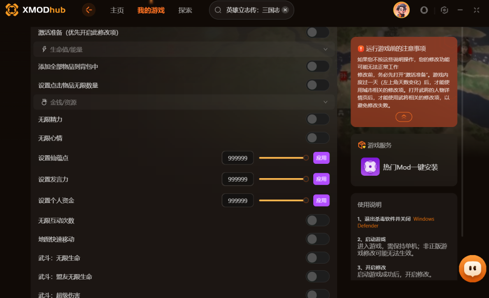This screenshot has width=489, height=298.
Task: Open the XMODhub logo home
Action: [35, 10]
